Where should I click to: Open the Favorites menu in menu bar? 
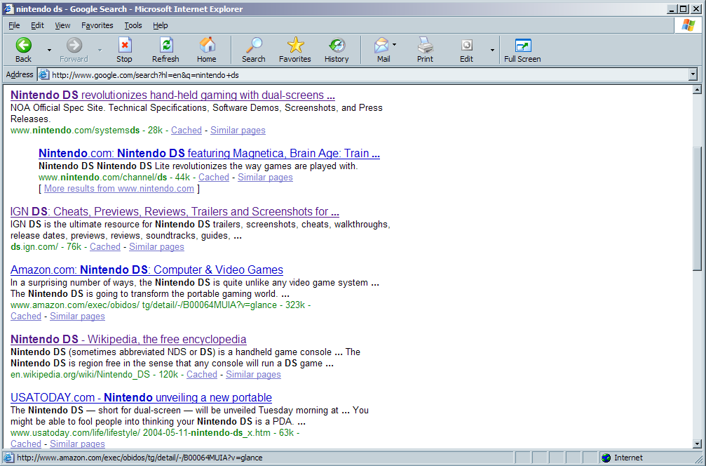[x=97, y=25]
